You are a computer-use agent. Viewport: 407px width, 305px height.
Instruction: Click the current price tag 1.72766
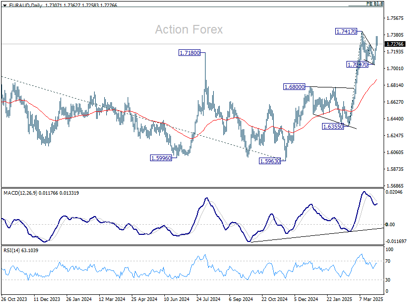point(395,44)
